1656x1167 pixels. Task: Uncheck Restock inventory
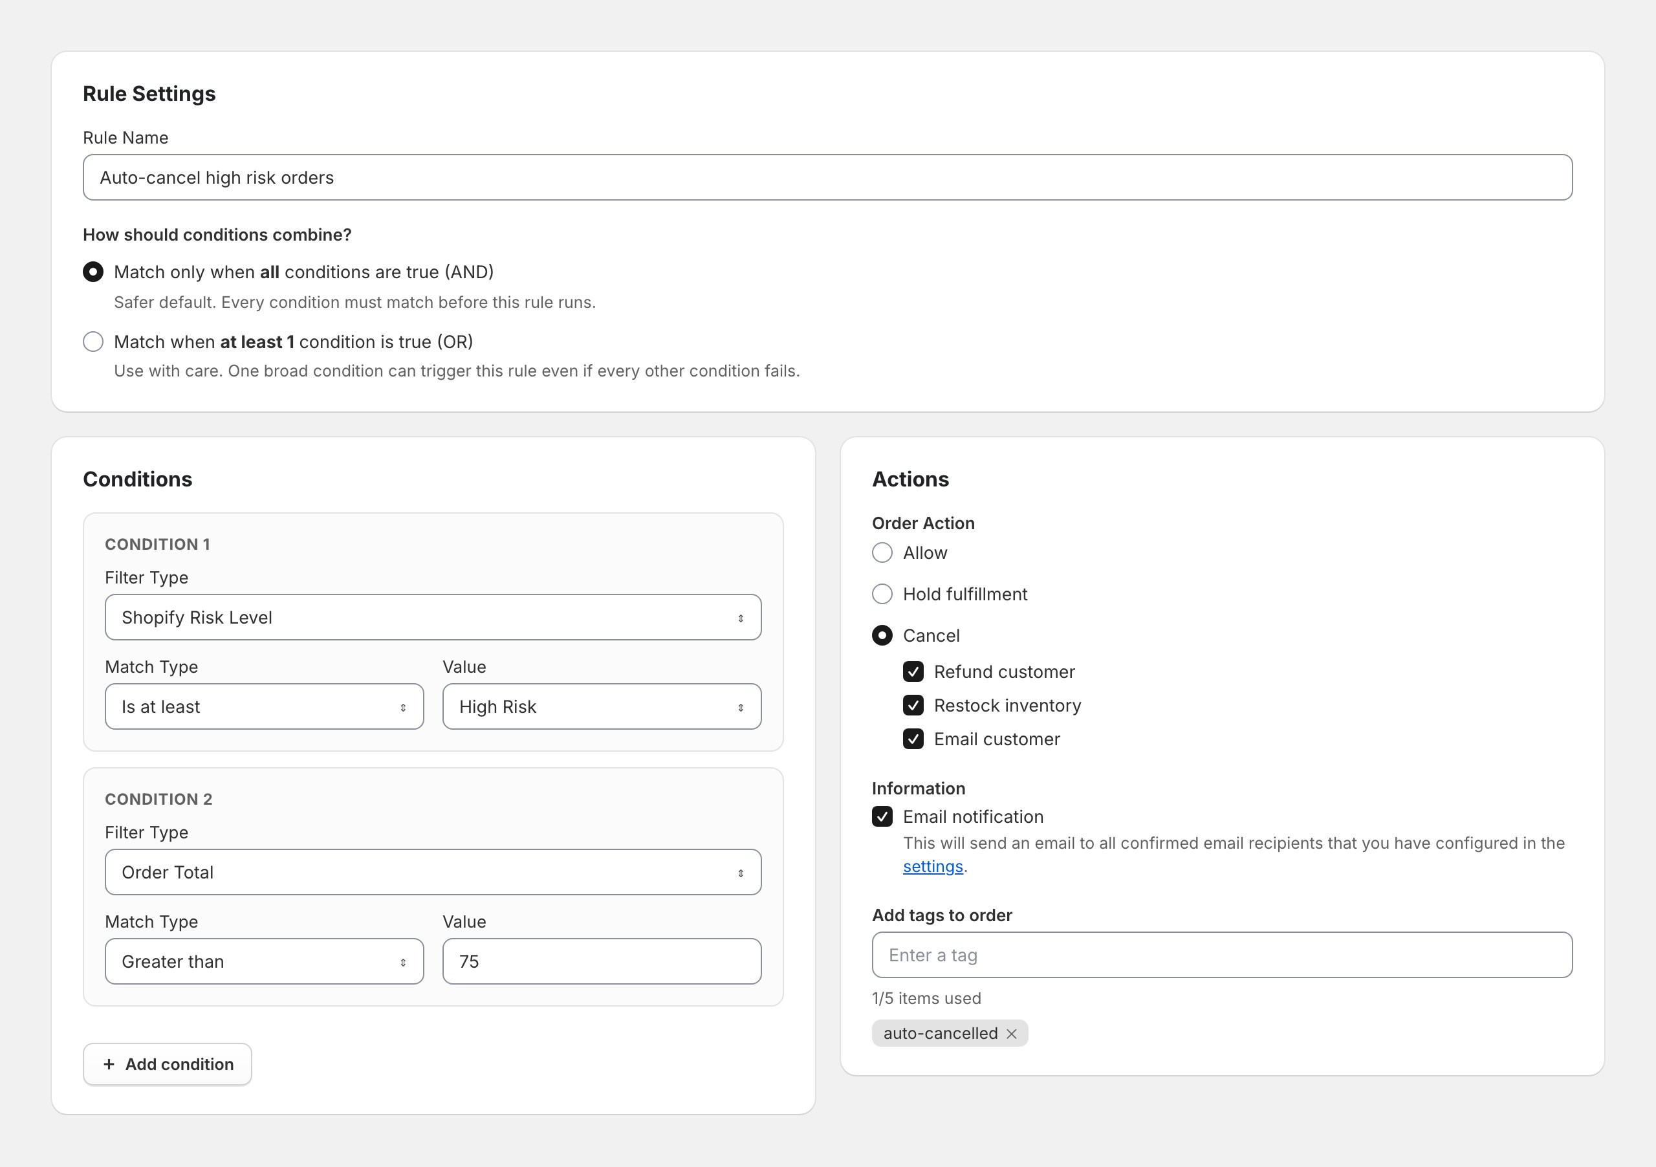913,705
